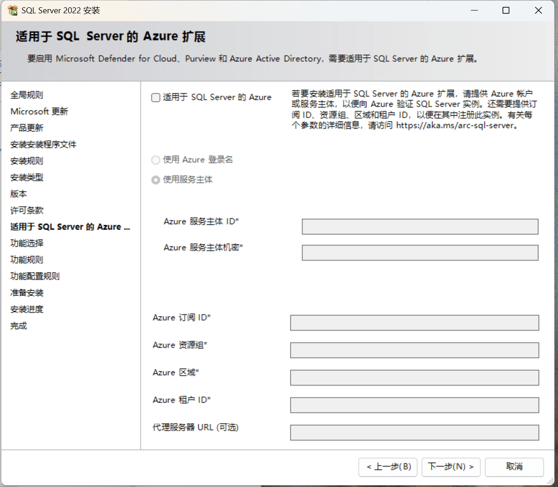
Task: Proceed with 下一步(N) button
Action: 451,467
